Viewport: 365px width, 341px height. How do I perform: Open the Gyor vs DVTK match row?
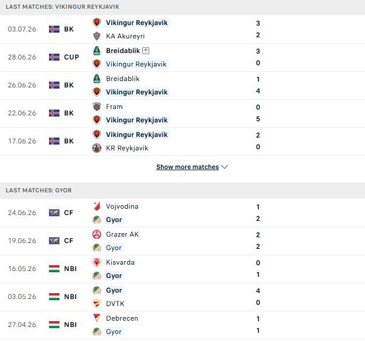click(182, 297)
